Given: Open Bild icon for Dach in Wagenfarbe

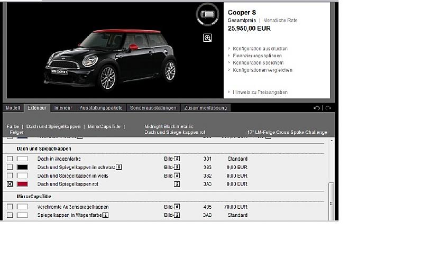Looking at the screenshot, I should click(177, 159).
